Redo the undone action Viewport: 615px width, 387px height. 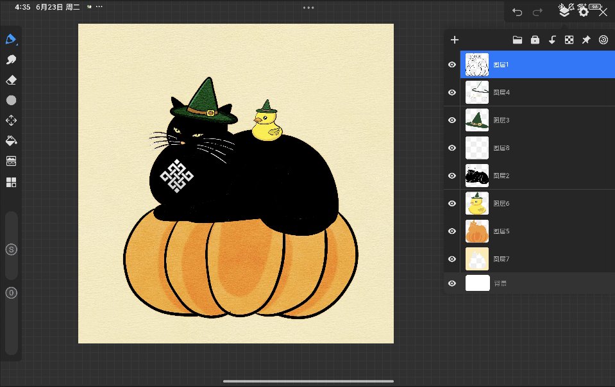[537, 13]
